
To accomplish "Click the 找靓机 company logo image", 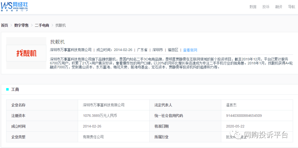I will click(x=26, y=53).
